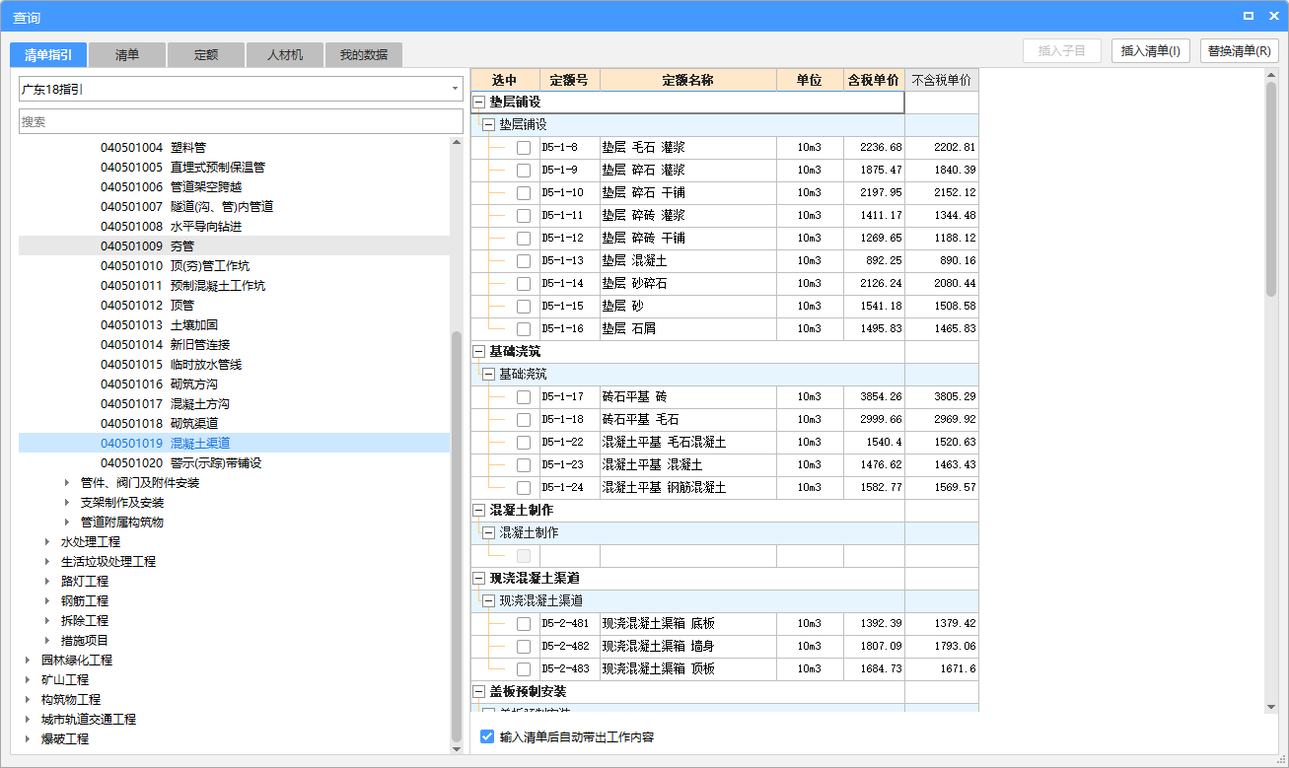Viewport: 1289px width, 768px height.
Task: Maximize the 查询 window
Action: tap(1249, 16)
